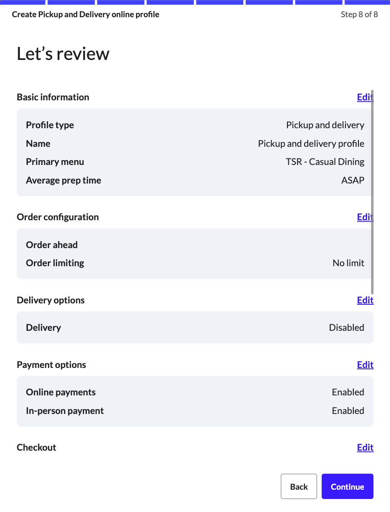Select the second step in the progress bar
This screenshot has width=390, height=512.
point(71,2)
